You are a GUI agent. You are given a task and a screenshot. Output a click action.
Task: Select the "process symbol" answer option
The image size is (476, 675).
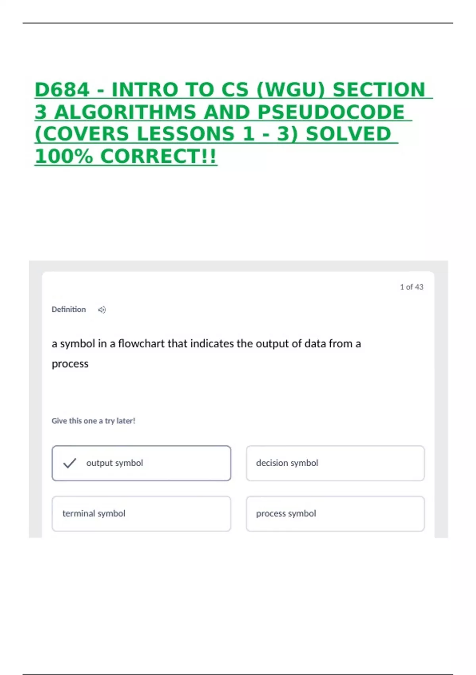point(335,513)
